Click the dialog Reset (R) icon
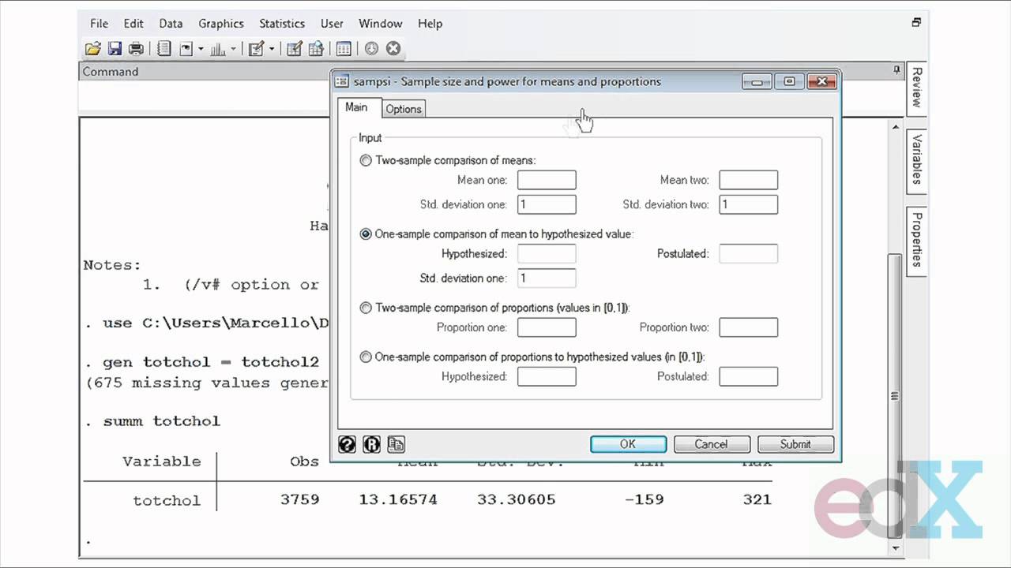This screenshot has height=568, width=1011. (371, 444)
